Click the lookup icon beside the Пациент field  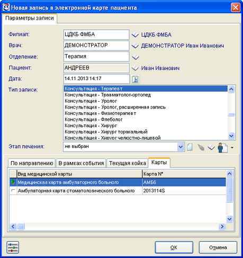pos(135,68)
